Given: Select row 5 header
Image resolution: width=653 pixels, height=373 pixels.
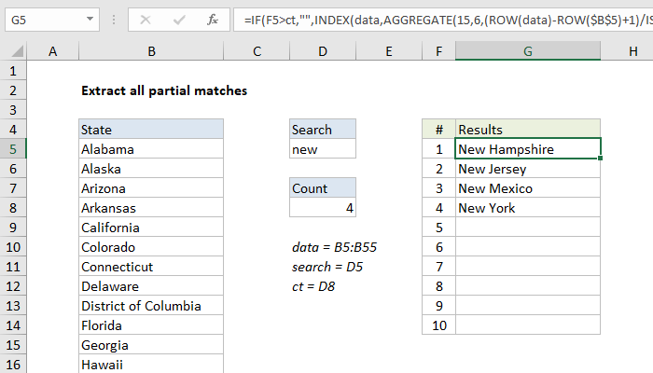Looking at the screenshot, I should 15,149.
